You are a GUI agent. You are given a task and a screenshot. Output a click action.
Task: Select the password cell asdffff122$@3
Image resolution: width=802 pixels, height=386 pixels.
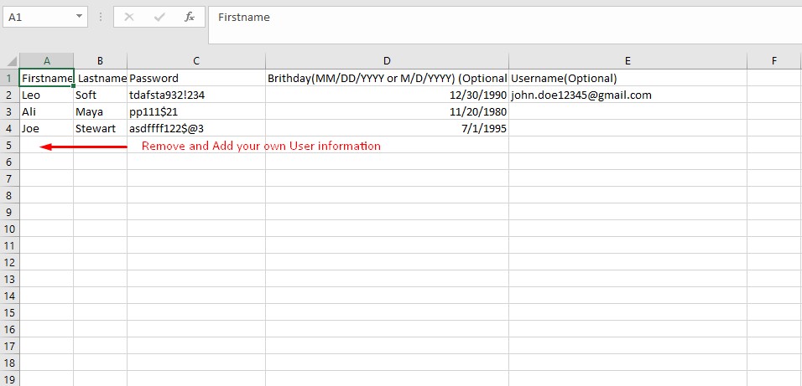(196, 129)
